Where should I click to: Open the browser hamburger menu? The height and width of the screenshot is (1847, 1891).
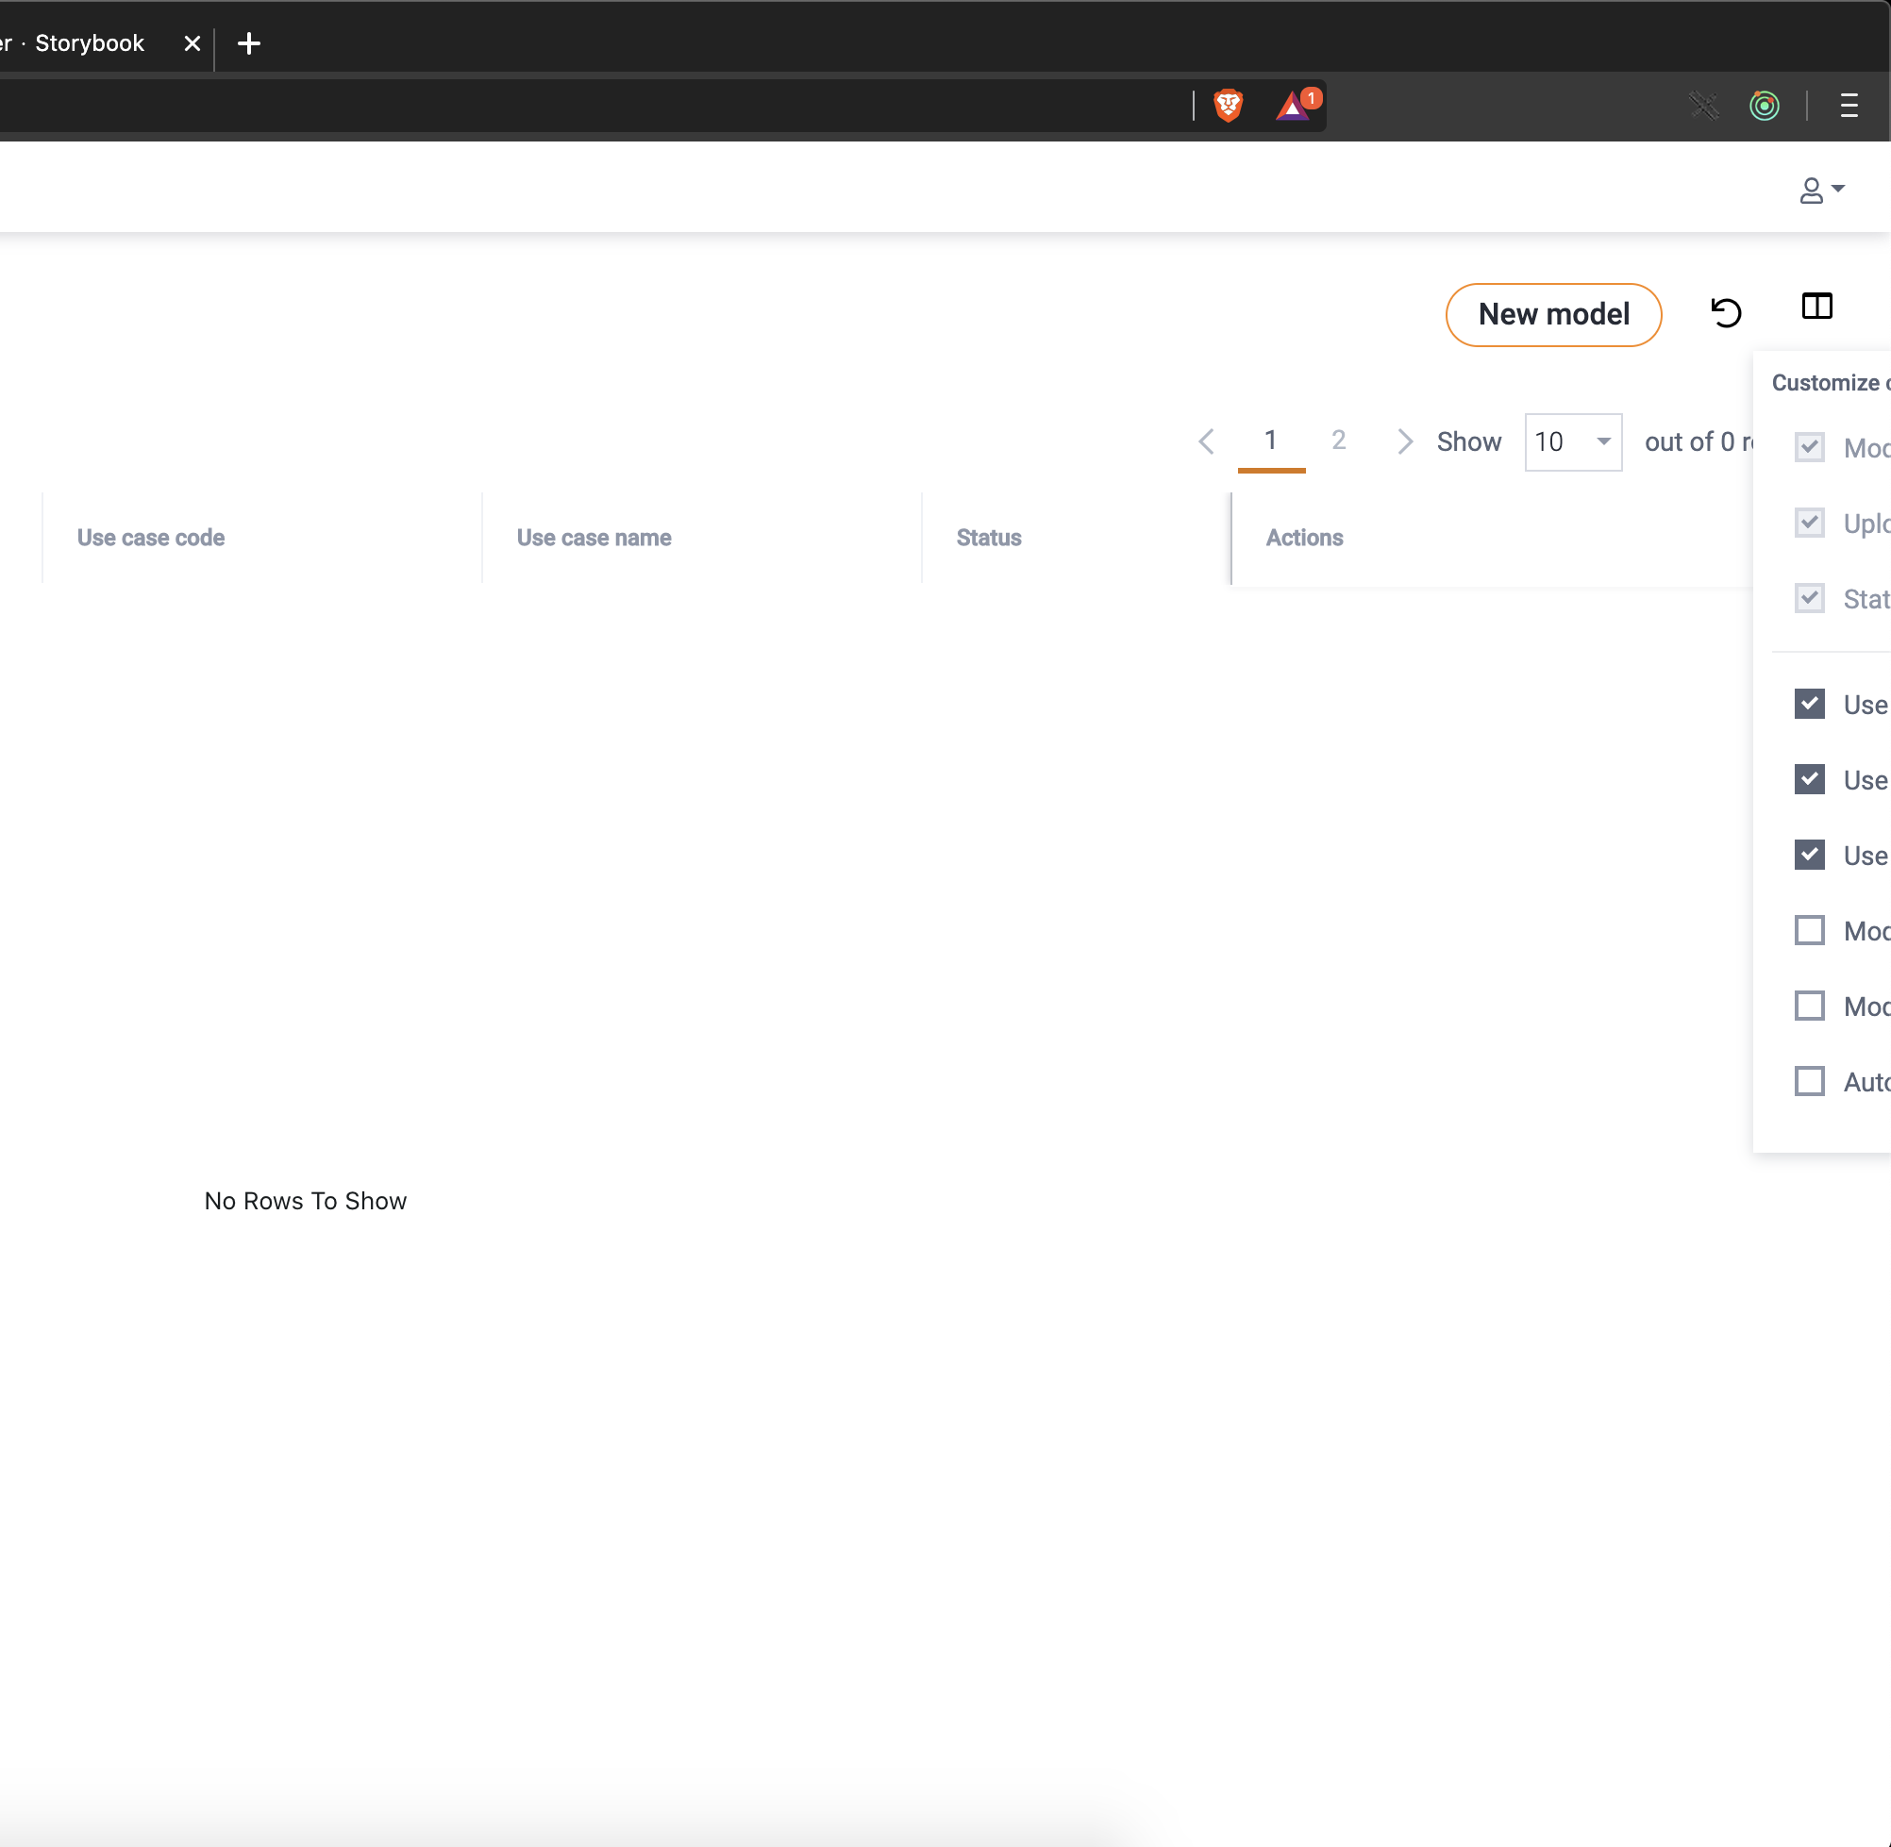[x=1849, y=105]
